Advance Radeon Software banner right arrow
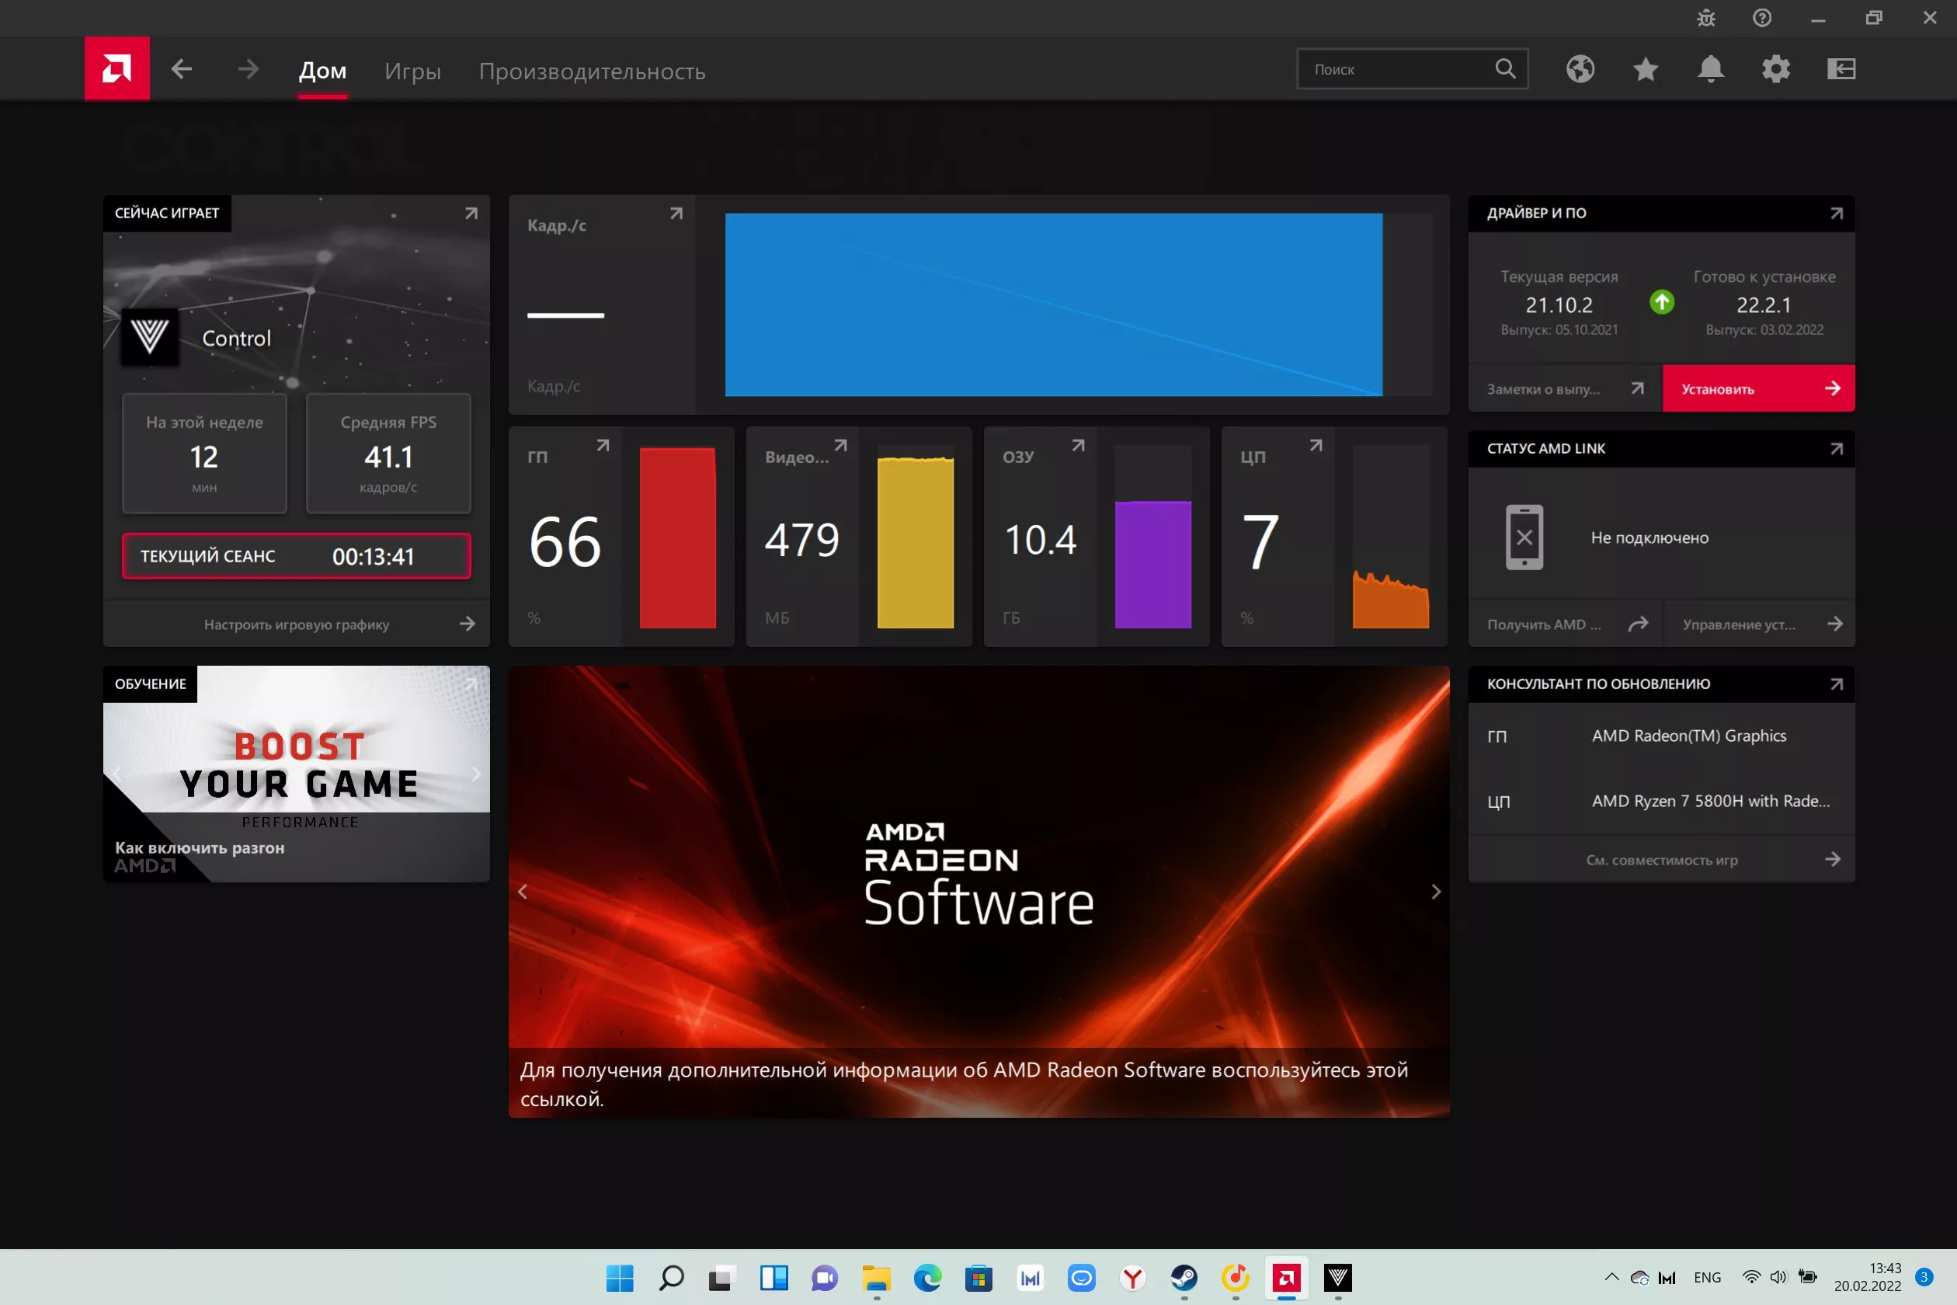The width and height of the screenshot is (1957, 1305). click(1436, 892)
